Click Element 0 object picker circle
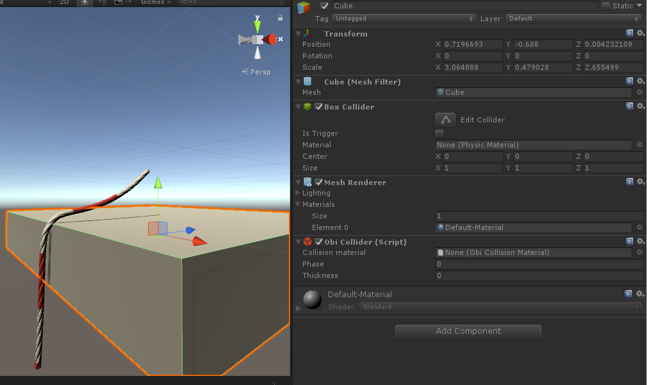 [639, 227]
